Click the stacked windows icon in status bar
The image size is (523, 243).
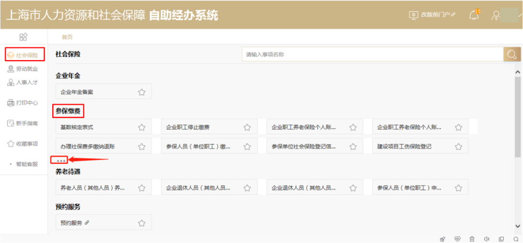click(501, 239)
